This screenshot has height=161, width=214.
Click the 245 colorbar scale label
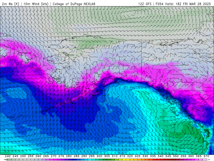15,156
